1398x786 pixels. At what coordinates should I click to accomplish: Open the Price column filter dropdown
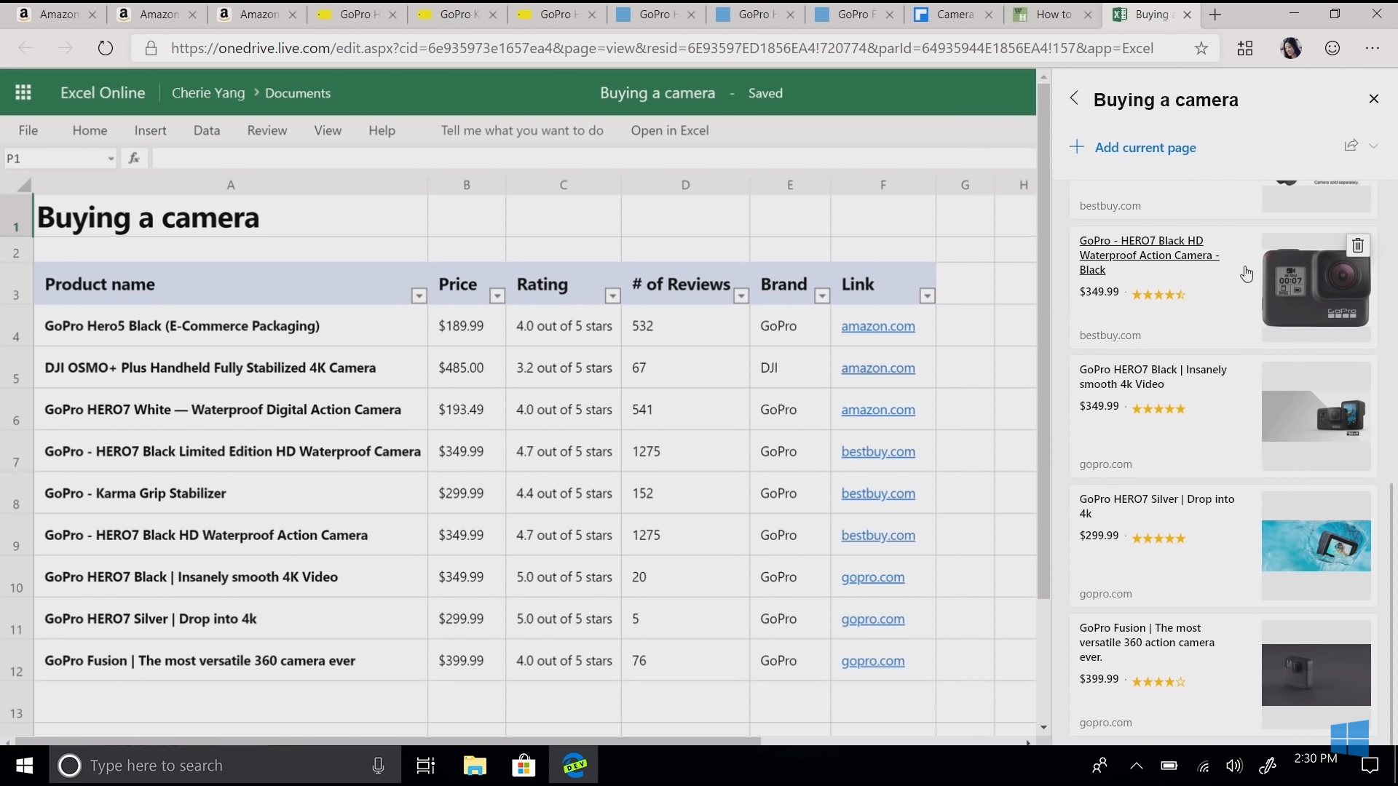point(497,295)
